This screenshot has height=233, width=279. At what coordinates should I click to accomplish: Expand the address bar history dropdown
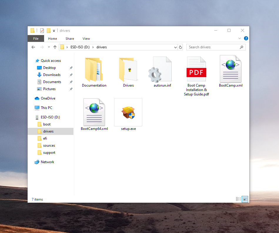tap(176, 47)
